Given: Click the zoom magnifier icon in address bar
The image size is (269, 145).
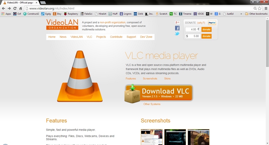Looking at the screenshot, I should (255, 8).
